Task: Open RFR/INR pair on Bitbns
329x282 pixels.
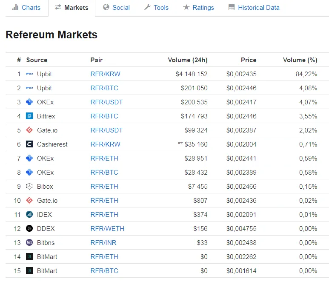Action: (103, 242)
